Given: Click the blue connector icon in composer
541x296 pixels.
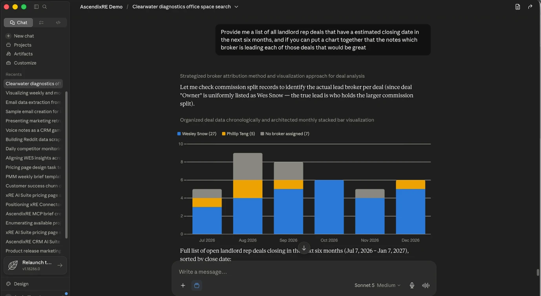Looking at the screenshot, I should click(197, 285).
